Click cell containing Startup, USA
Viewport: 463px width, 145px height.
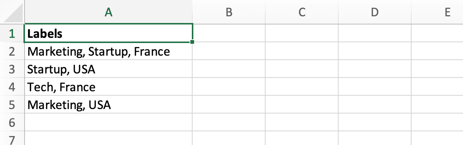(108, 69)
